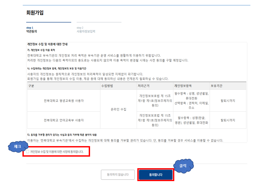The width and height of the screenshot is (253, 184).
Task: Click the 온라인 수집 cell
Action: [x=118, y=109]
